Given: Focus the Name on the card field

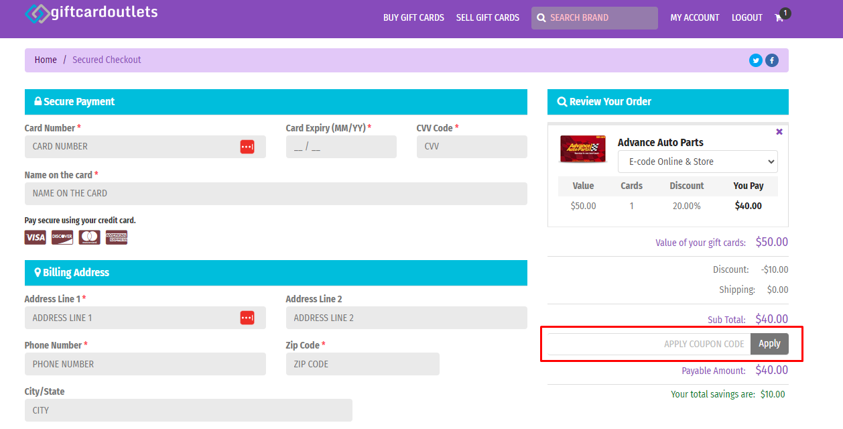Looking at the screenshot, I should click(276, 194).
